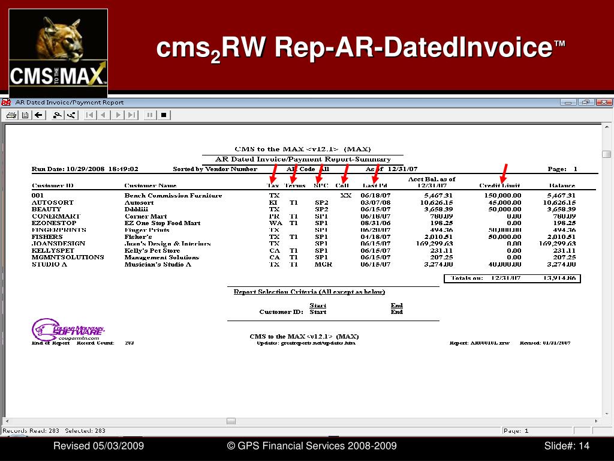Image resolution: width=614 pixels, height=461 pixels.
Task: Select 'Bench Commission Furniture' customer name
Action: 173,195
